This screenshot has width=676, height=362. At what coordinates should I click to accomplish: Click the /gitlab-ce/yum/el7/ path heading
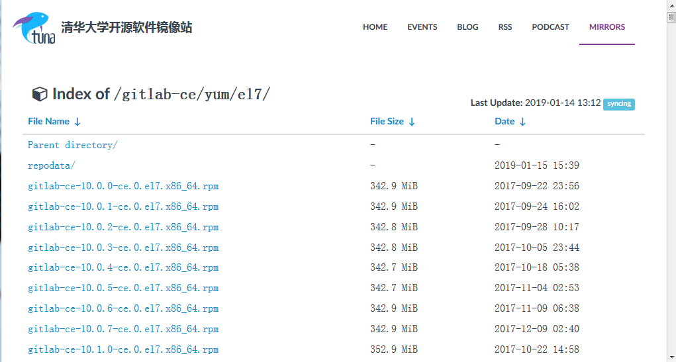point(191,94)
